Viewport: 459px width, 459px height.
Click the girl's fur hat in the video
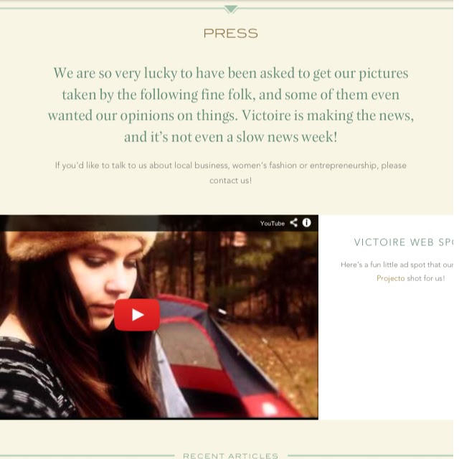pos(79,245)
